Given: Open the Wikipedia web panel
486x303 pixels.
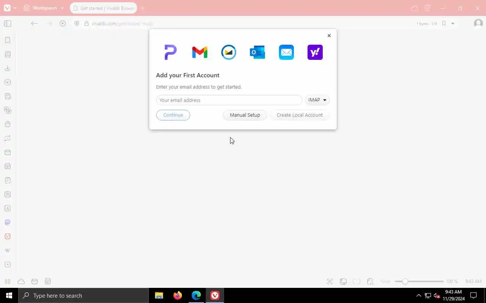Looking at the screenshot, I should point(8,250).
